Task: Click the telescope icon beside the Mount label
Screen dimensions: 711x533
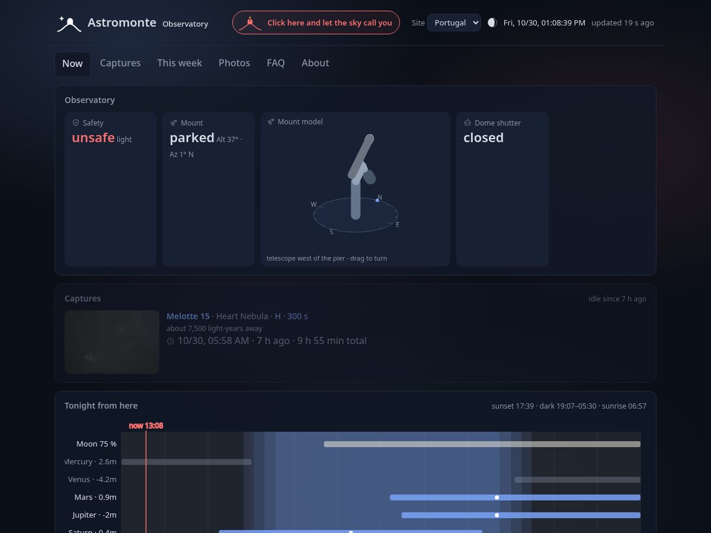Action: pos(174,123)
